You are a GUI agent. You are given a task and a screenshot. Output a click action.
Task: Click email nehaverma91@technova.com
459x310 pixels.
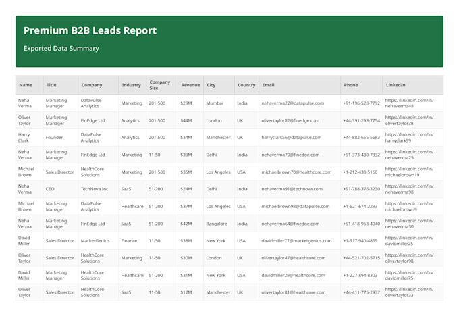coord(292,189)
